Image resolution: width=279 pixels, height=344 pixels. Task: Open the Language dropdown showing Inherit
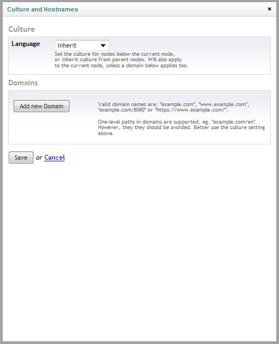(x=82, y=45)
